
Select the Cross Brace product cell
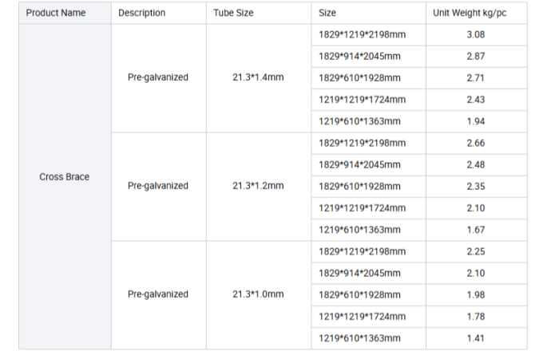(x=65, y=176)
